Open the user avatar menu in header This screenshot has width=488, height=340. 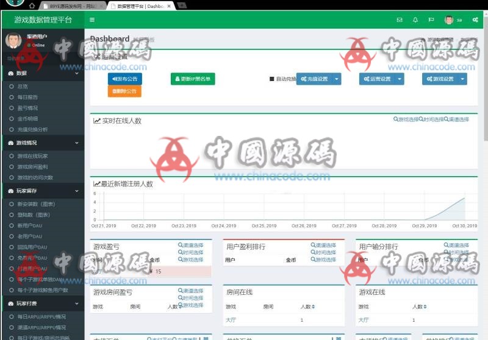[453, 20]
